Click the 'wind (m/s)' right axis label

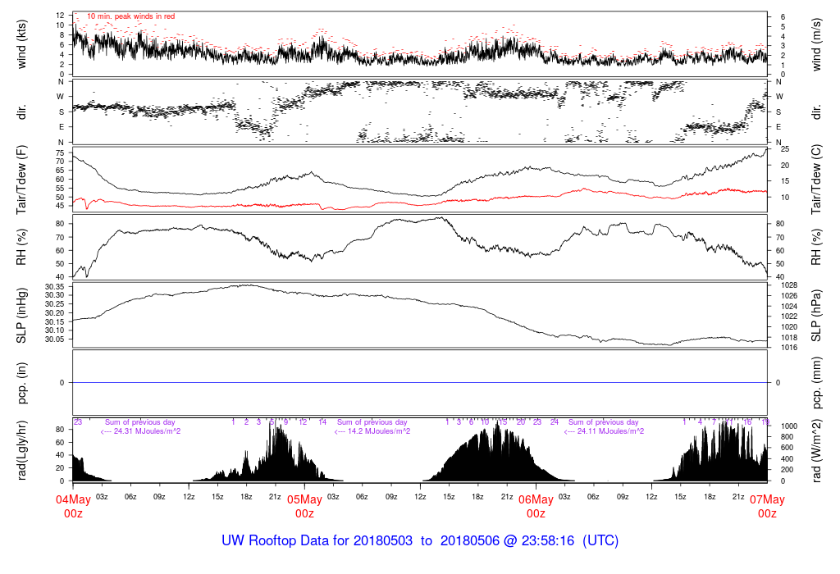pyautogui.click(x=816, y=44)
